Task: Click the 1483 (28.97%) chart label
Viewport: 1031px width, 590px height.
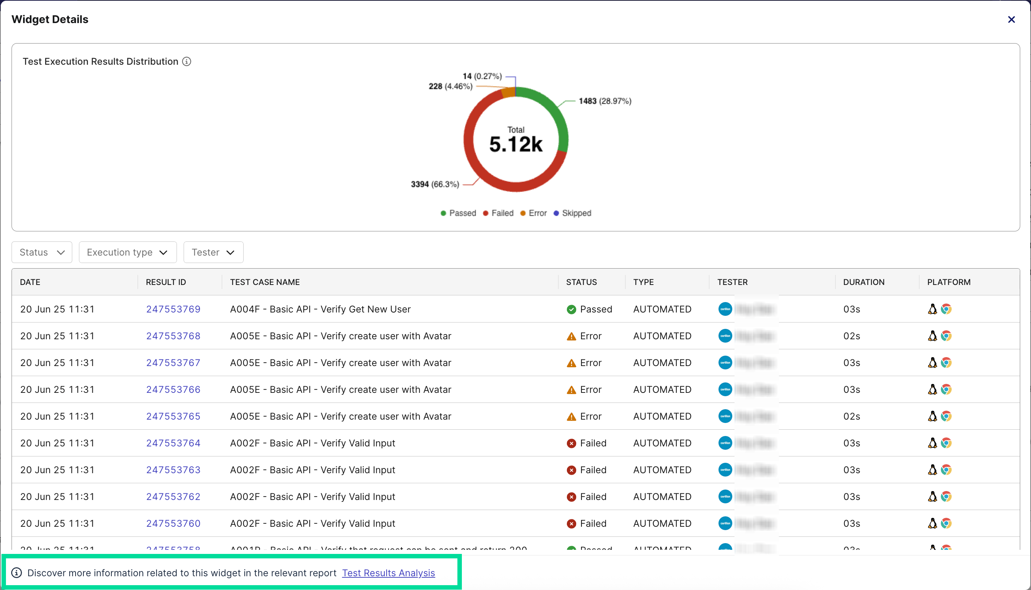Action: 605,101
